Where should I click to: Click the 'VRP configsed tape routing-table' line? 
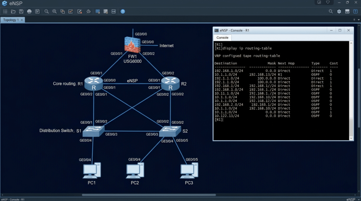(247, 56)
